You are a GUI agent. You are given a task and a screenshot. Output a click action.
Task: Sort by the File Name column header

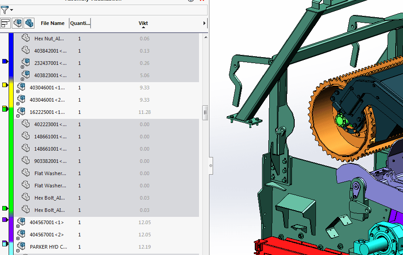pyautogui.click(x=52, y=23)
